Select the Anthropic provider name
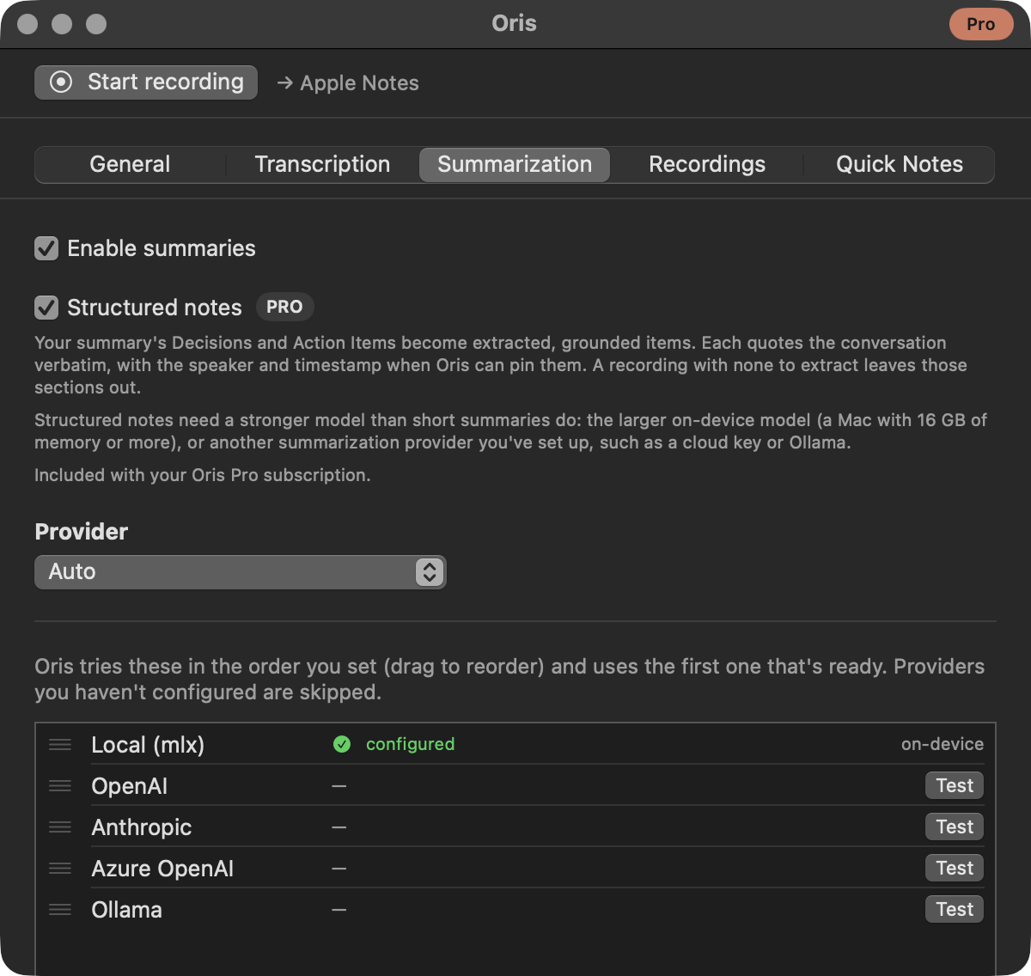 click(142, 827)
